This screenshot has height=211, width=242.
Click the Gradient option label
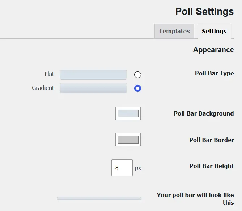(43, 88)
